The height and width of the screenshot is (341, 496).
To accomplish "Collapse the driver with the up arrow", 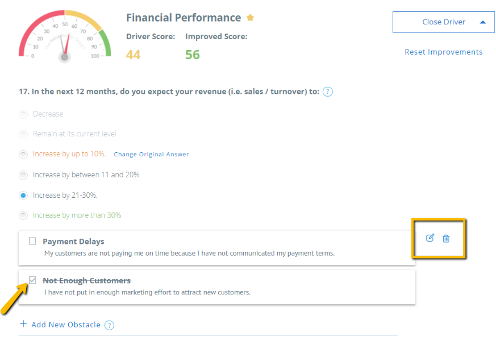I will [483, 22].
